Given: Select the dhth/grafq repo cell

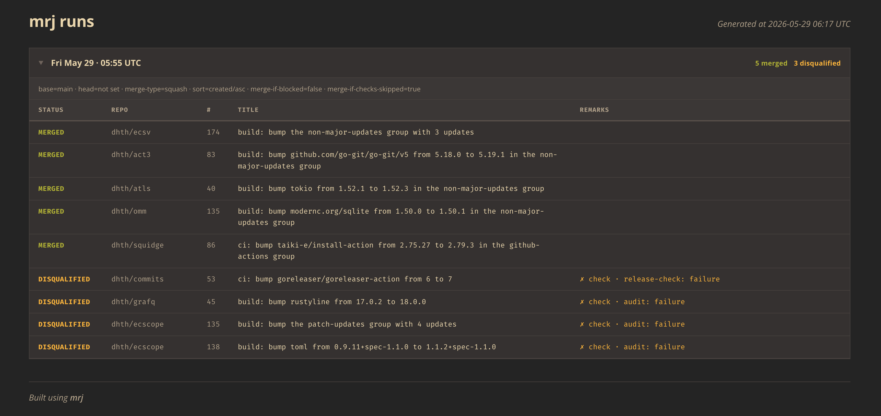Looking at the screenshot, I should coord(133,302).
